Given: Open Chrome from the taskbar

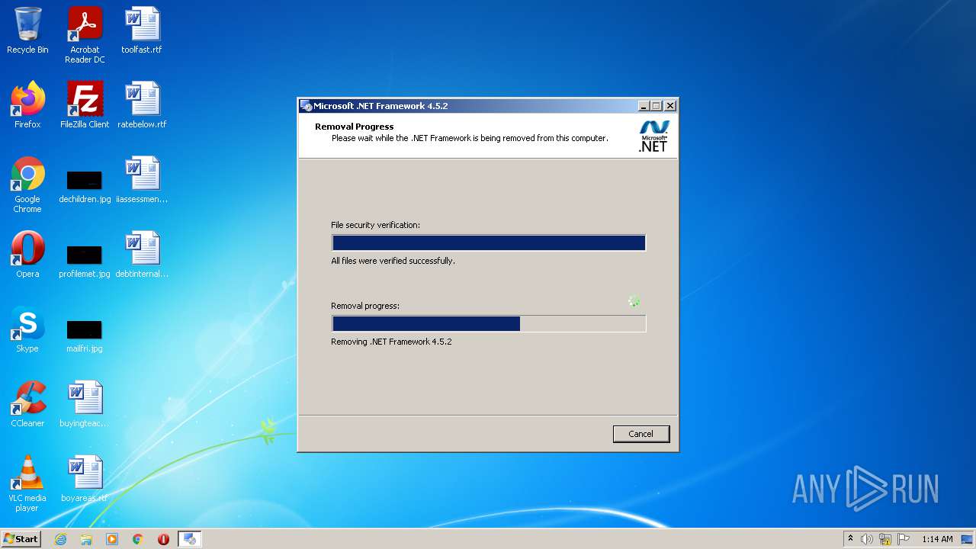Looking at the screenshot, I should click(138, 539).
